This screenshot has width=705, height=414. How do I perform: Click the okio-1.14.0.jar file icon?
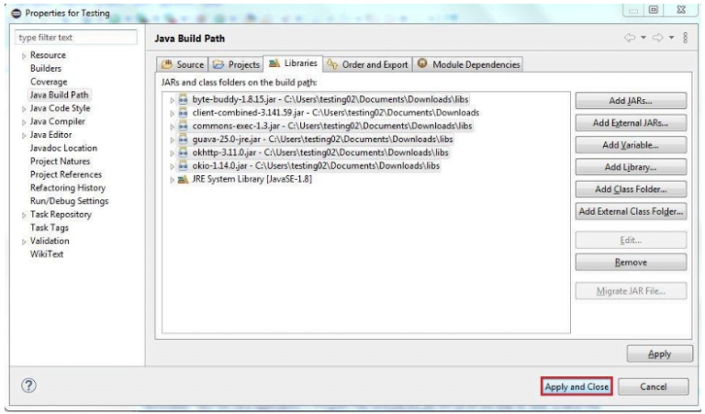[x=183, y=166]
